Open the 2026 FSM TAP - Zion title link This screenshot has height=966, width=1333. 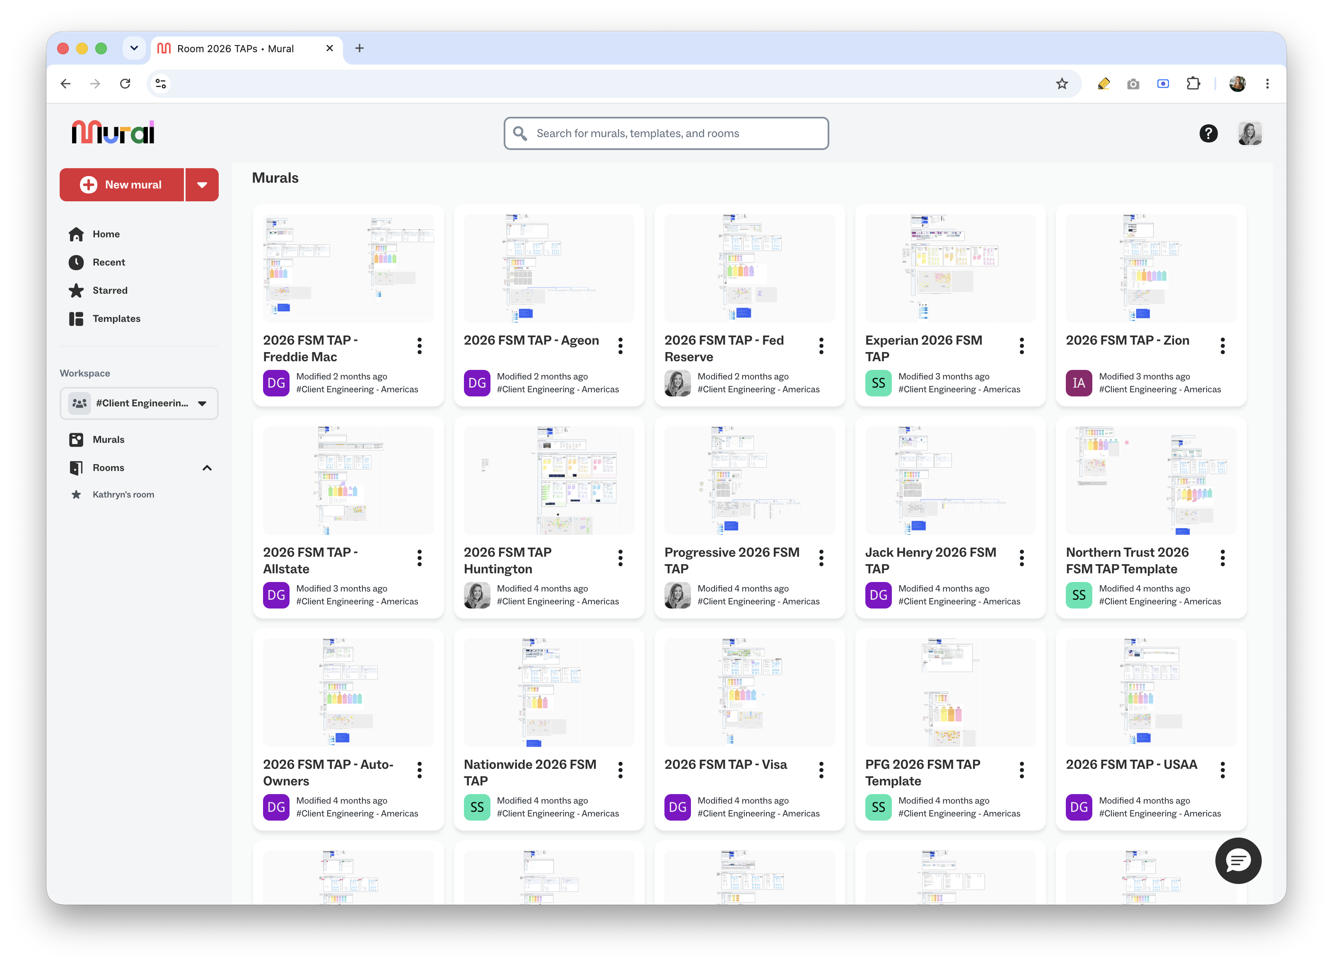point(1127,341)
